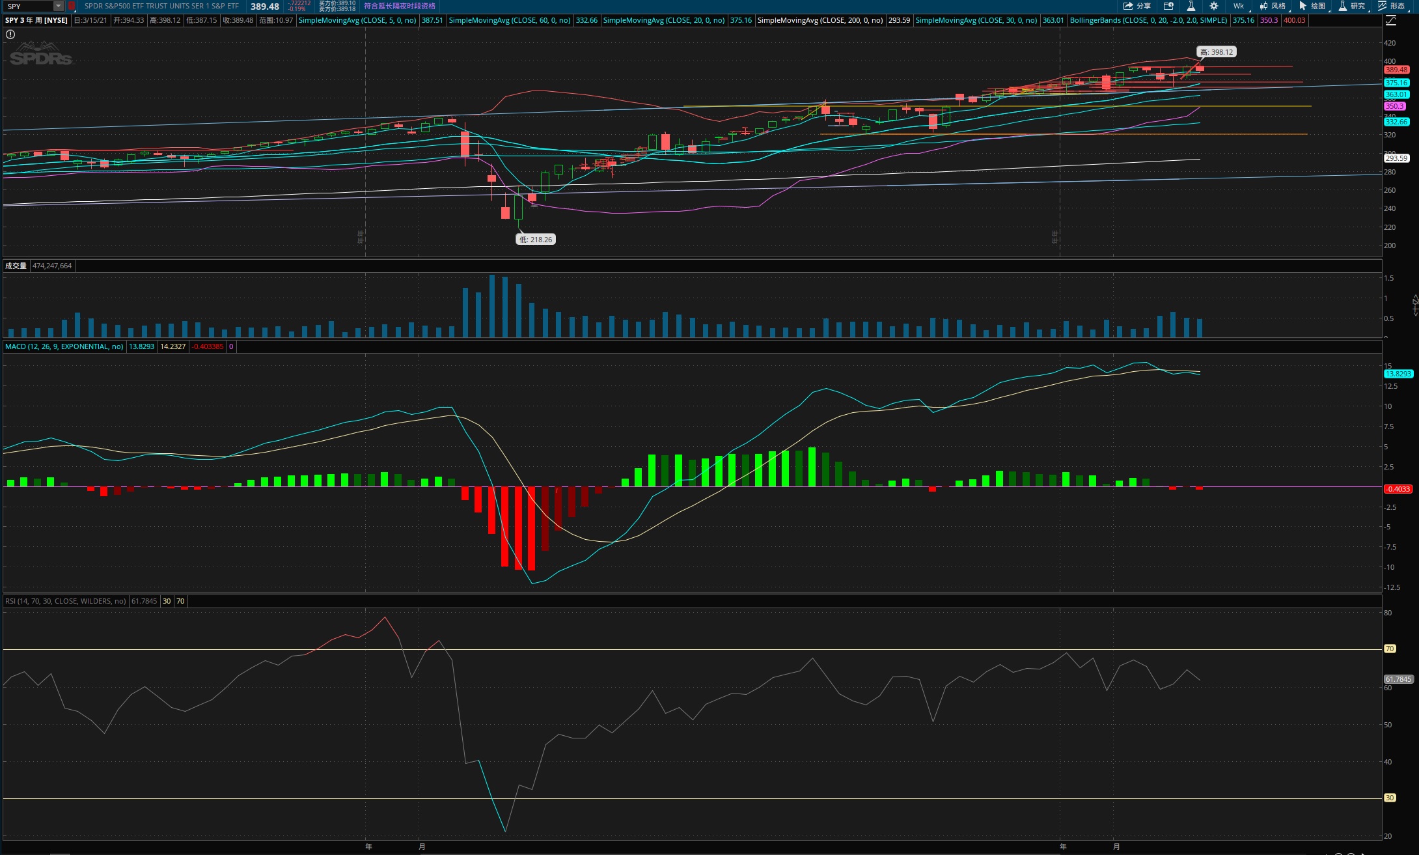
Task: Click the bid price 买方价:389.10 text
Action: pyautogui.click(x=337, y=3)
